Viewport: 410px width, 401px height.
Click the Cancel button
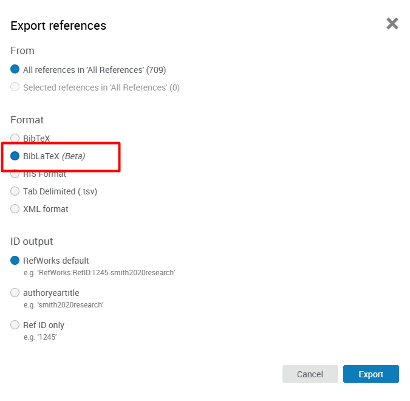point(310,374)
